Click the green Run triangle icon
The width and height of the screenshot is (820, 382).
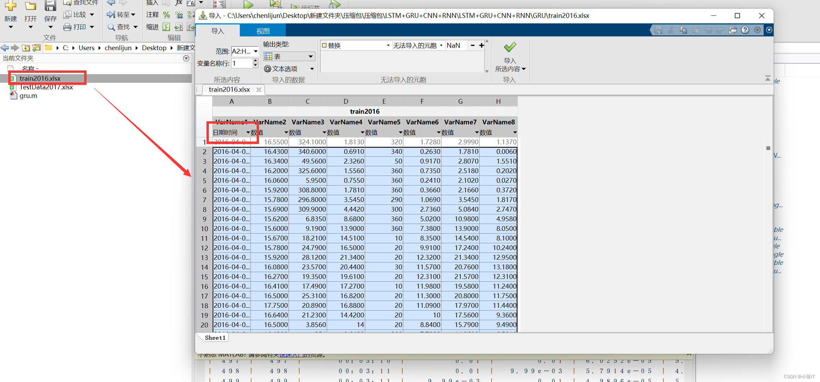tap(248, 4)
